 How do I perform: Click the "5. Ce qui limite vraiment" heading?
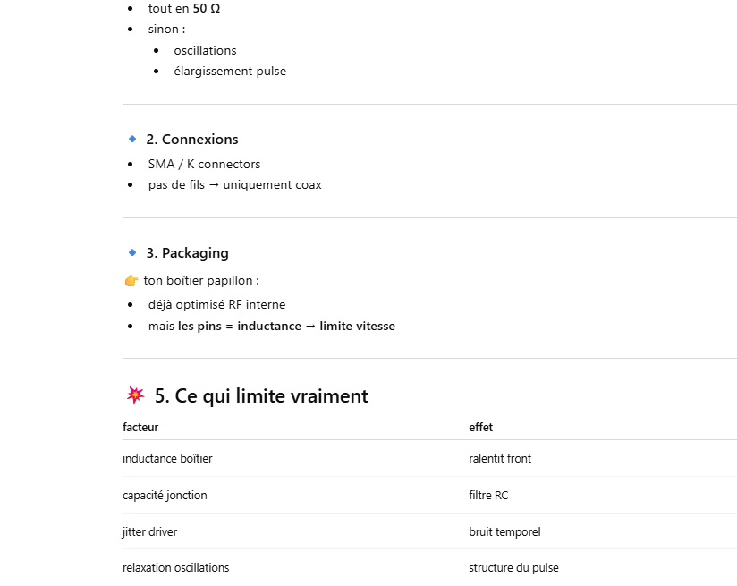(261, 396)
